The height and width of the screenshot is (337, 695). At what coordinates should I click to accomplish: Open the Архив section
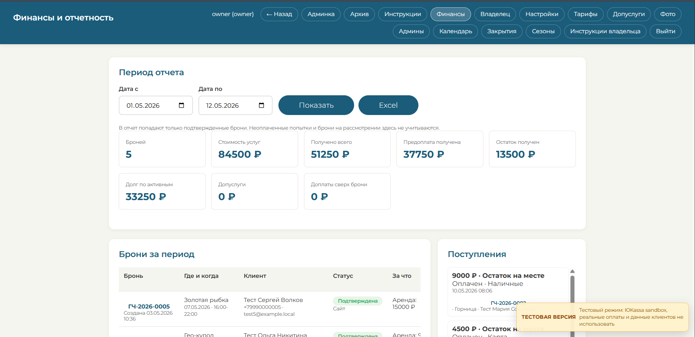point(359,14)
